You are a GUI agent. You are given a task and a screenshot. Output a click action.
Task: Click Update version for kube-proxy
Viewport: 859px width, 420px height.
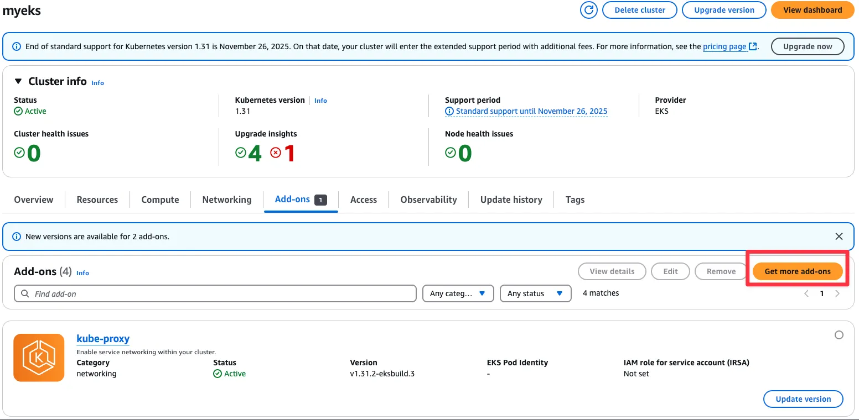[803, 399]
